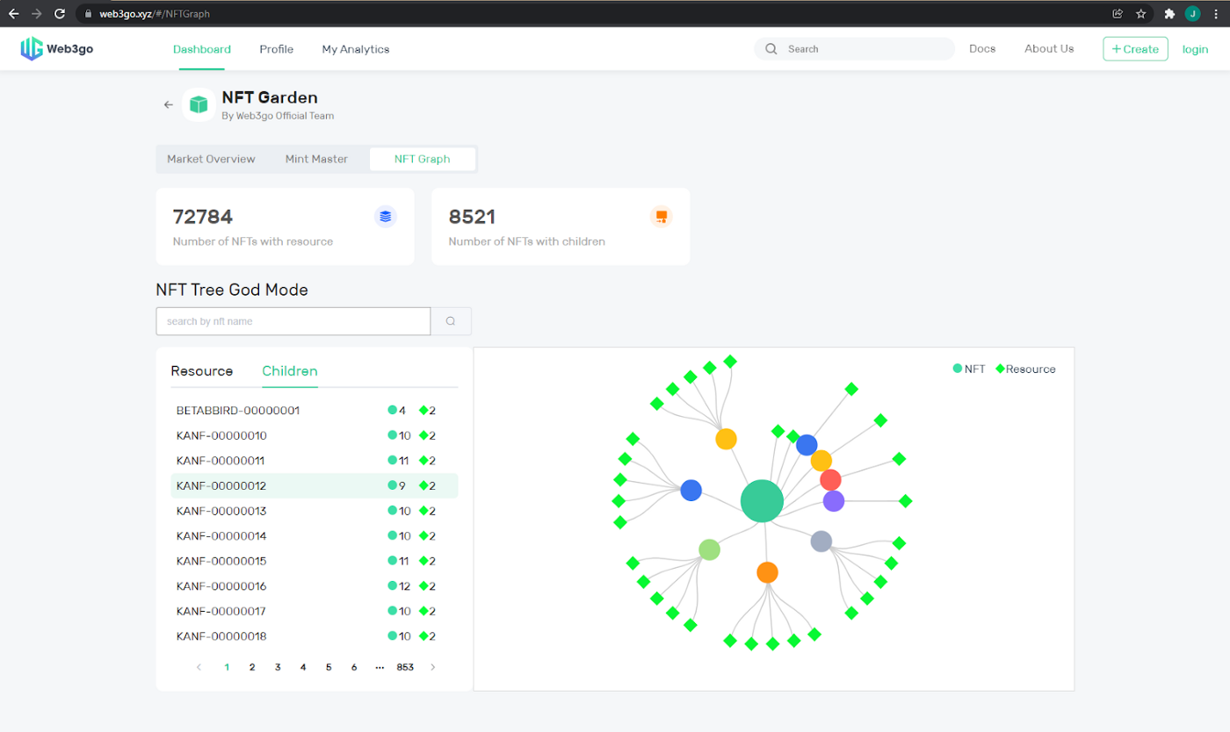Click current page 1 in pagination
Image resolution: width=1230 pixels, height=732 pixels.
click(x=227, y=667)
